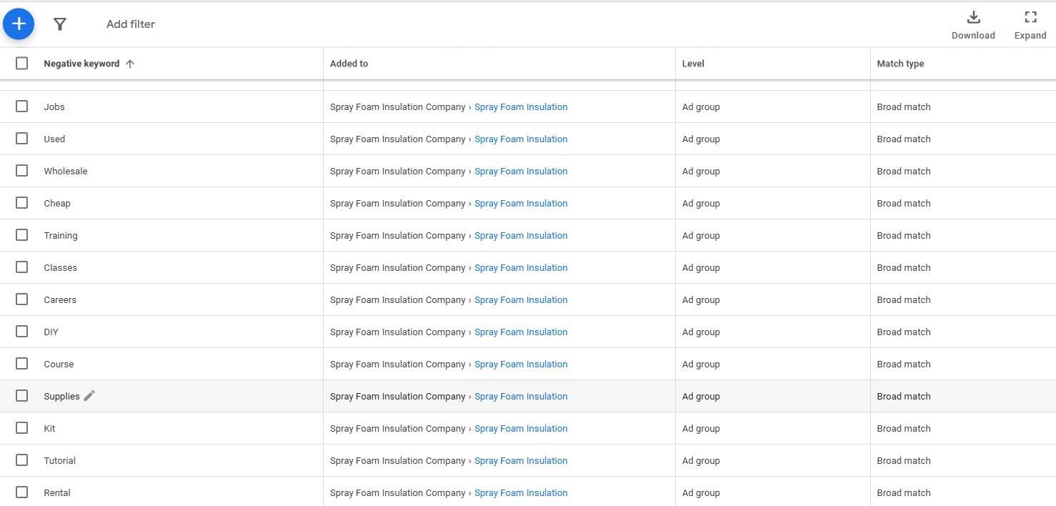Click the Kit keyword text
This screenshot has height=506, width=1056.
[49, 429]
